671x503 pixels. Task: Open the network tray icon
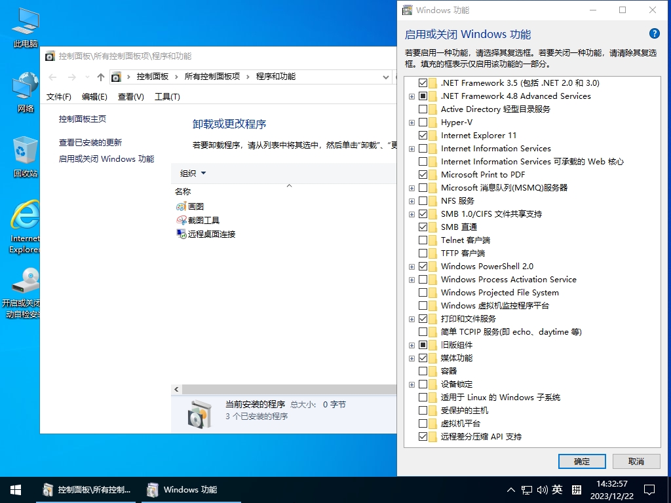(x=527, y=490)
